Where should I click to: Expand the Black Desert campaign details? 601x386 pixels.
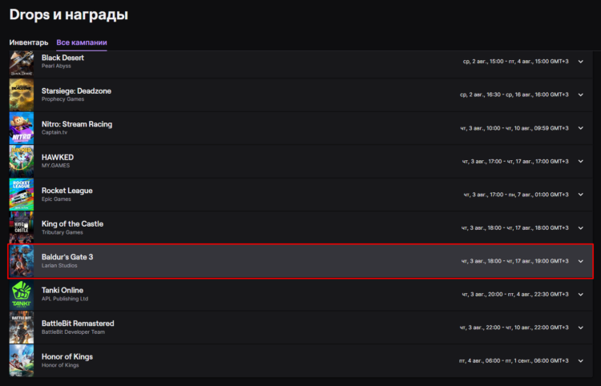[581, 61]
